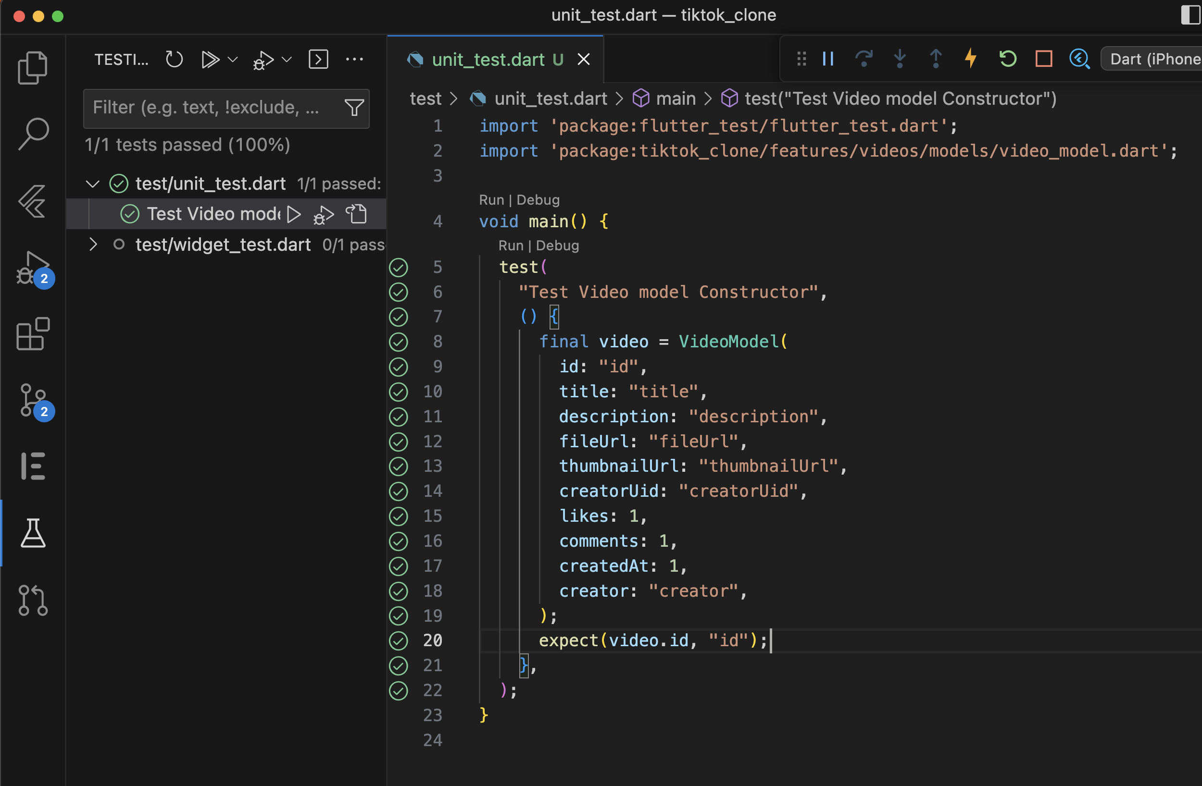The width and height of the screenshot is (1202, 786).
Task: Open Dart DevTools widget inspector icon
Action: coord(1079,59)
